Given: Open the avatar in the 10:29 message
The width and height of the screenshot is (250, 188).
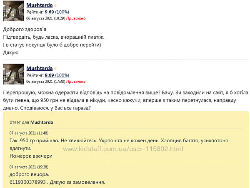Looking at the screenshot, I should coord(13,11).
